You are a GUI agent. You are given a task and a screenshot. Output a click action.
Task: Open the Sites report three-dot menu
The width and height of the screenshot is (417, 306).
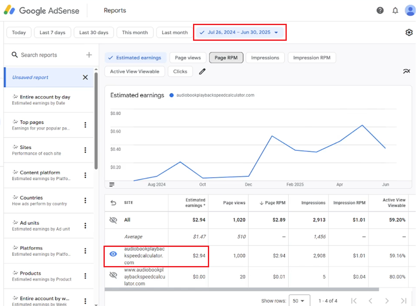[85, 150]
